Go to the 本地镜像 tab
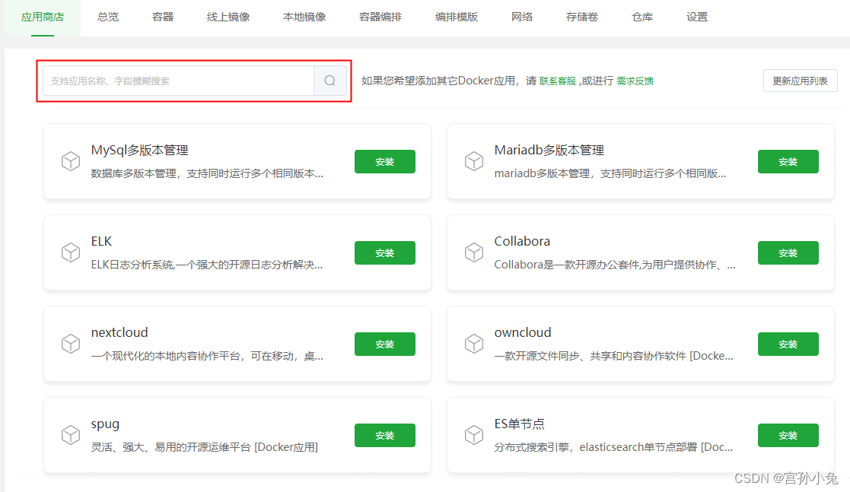The height and width of the screenshot is (492, 850). pos(304,17)
